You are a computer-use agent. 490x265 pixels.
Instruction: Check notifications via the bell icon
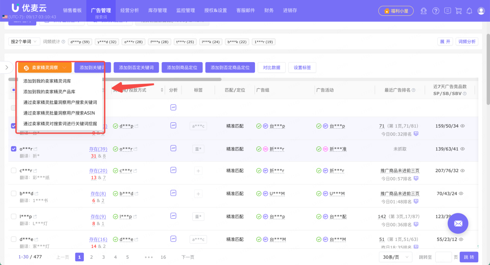469,10
